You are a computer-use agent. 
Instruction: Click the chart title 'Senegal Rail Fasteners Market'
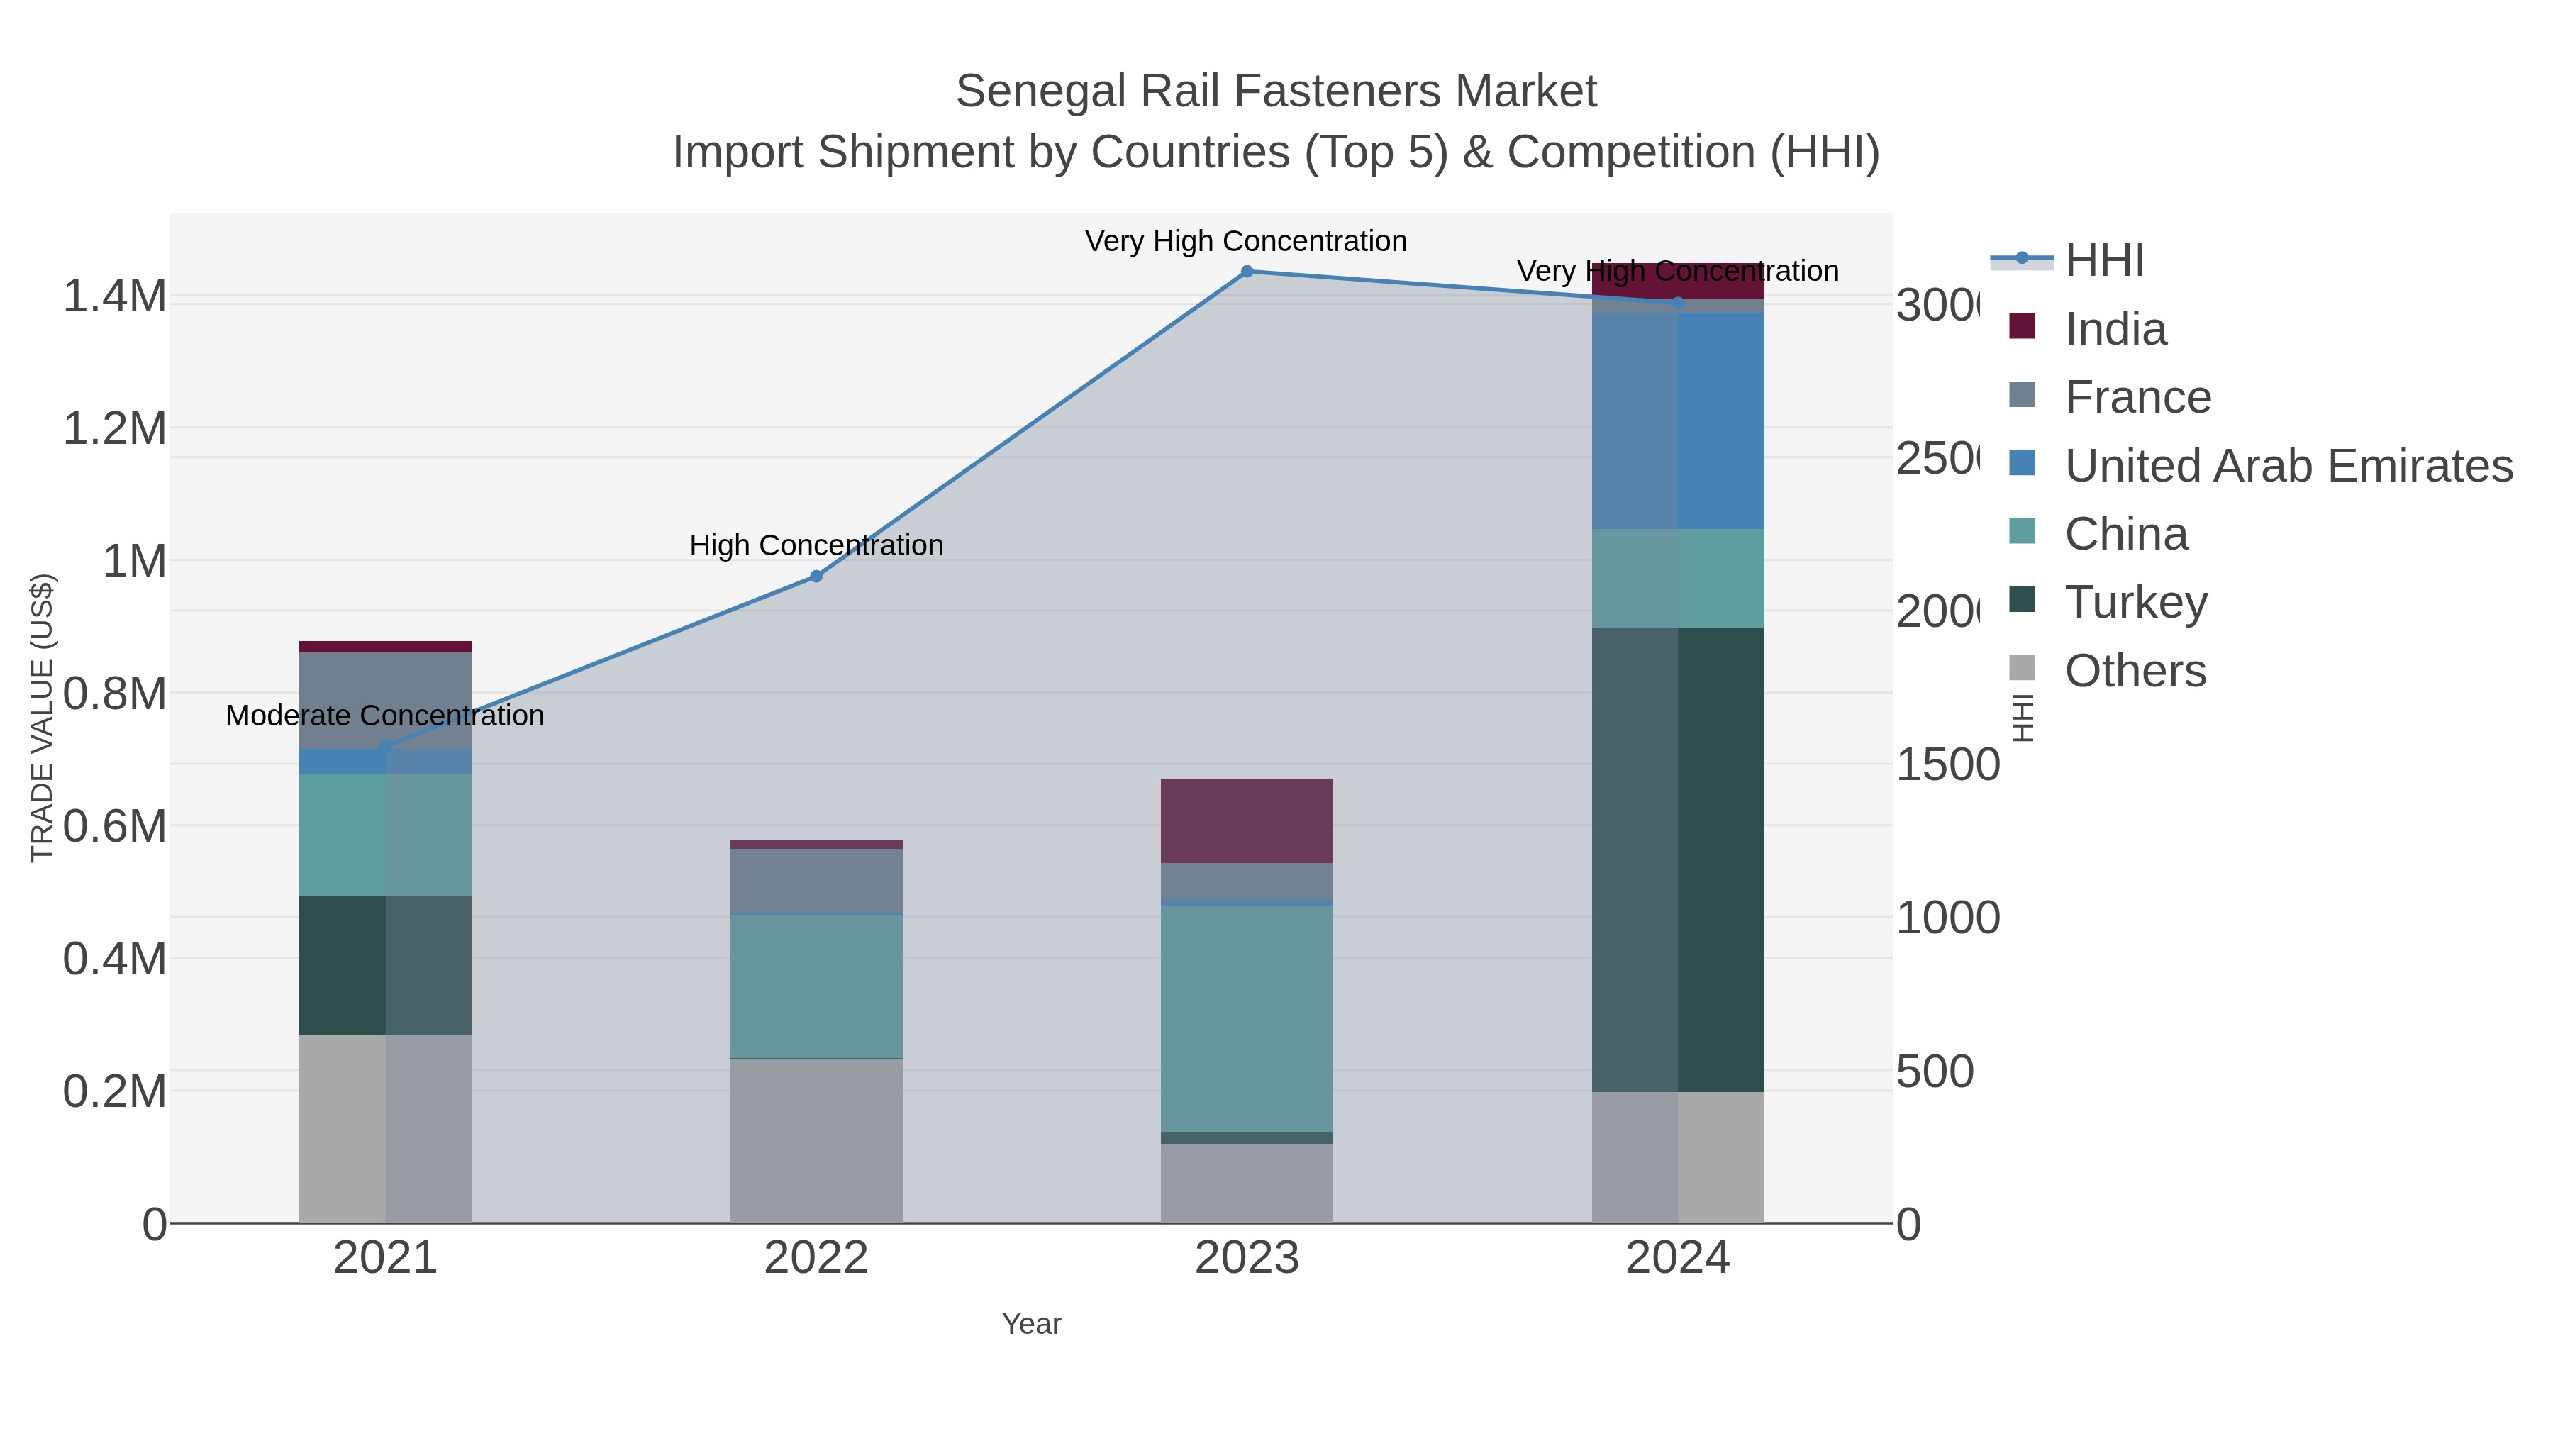point(1276,91)
